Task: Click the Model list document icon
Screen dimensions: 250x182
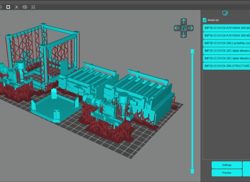Action: pyautogui.click(x=204, y=20)
